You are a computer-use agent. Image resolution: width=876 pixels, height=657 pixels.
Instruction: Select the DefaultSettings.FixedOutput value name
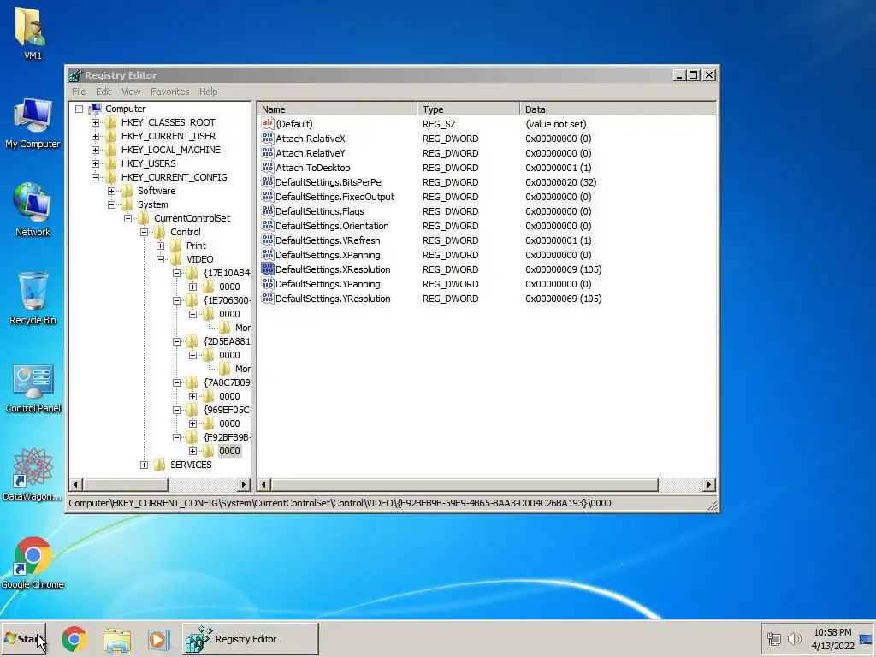click(334, 197)
